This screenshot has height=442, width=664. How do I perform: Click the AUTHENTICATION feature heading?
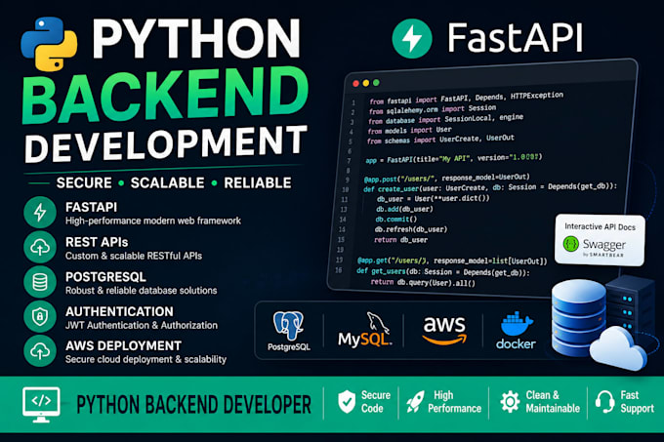click(119, 311)
